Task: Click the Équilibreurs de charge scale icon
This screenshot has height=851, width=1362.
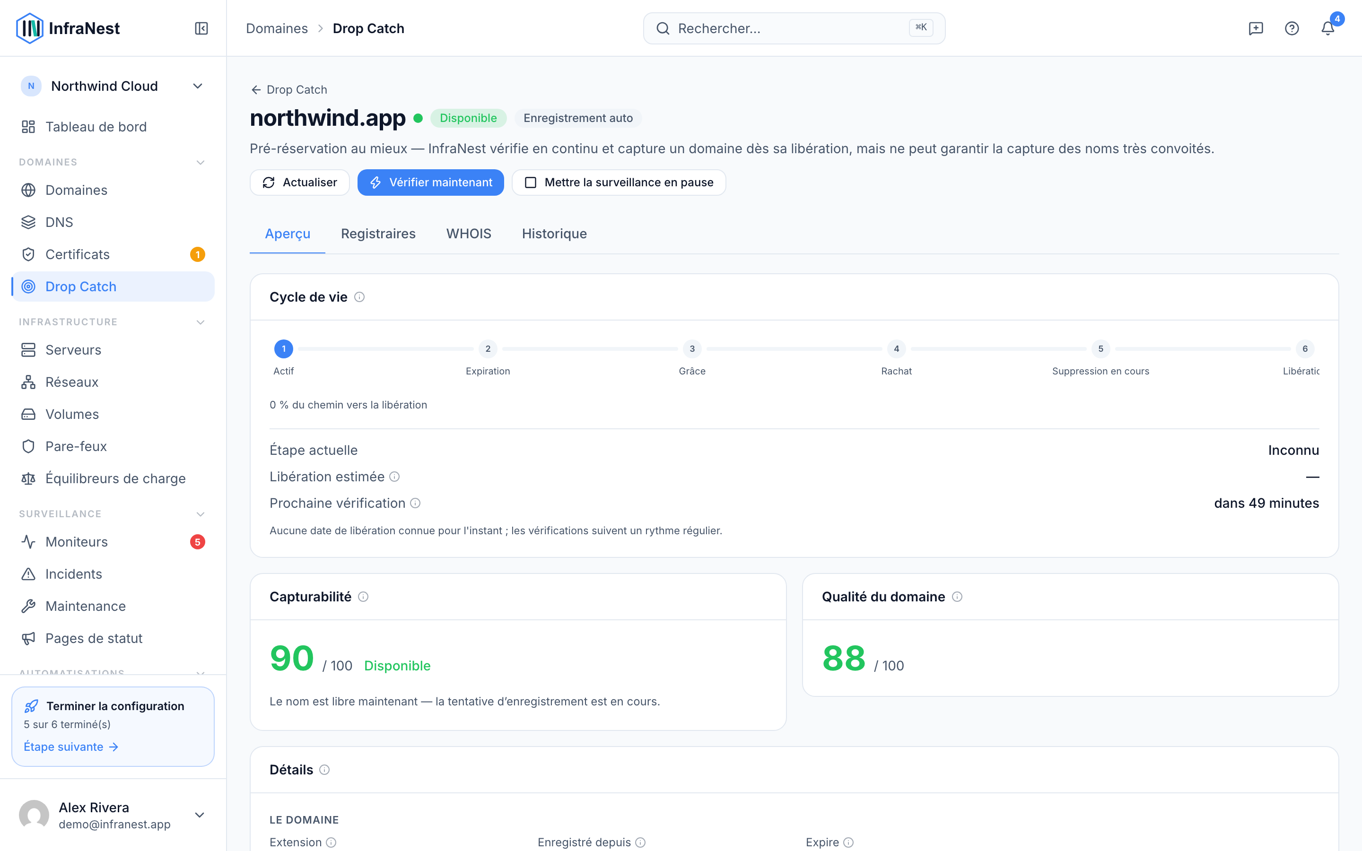Action: pyautogui.click(x=28, y=478)
